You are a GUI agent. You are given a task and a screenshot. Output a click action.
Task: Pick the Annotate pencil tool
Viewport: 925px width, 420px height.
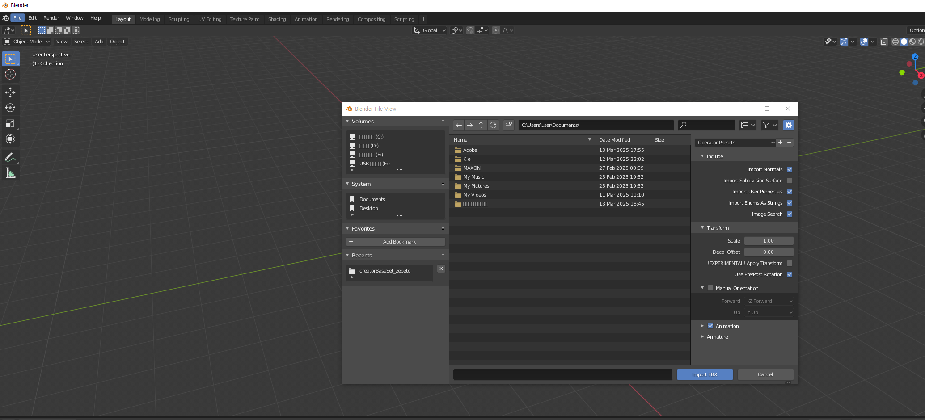pos(10,157)
